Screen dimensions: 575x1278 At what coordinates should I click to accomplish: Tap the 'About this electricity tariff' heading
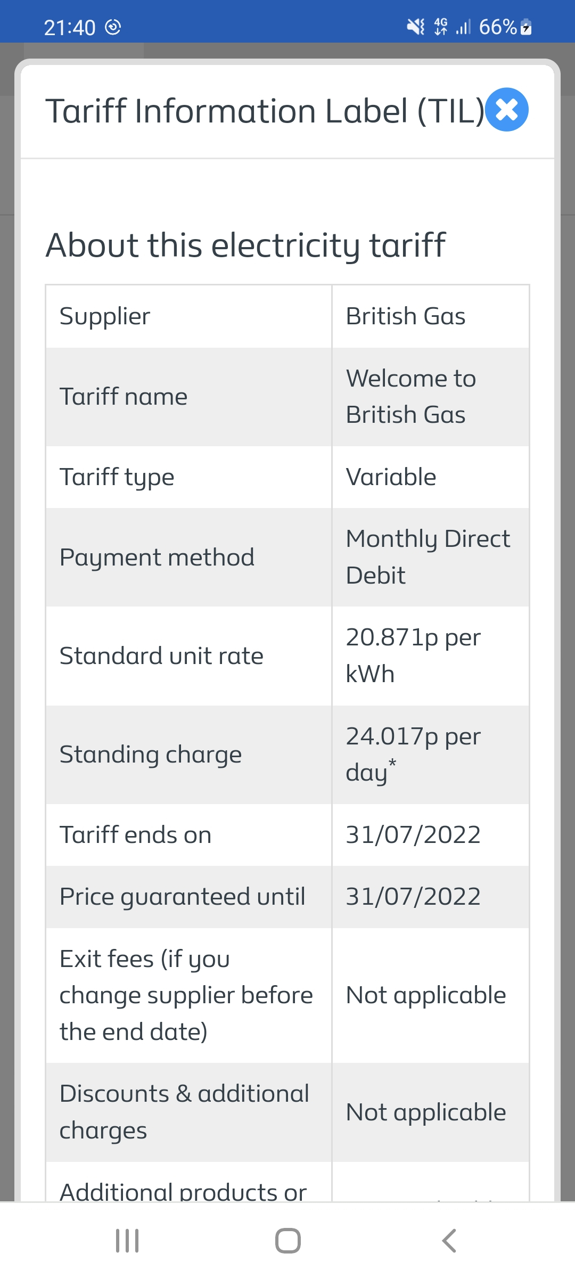(245, 245)
